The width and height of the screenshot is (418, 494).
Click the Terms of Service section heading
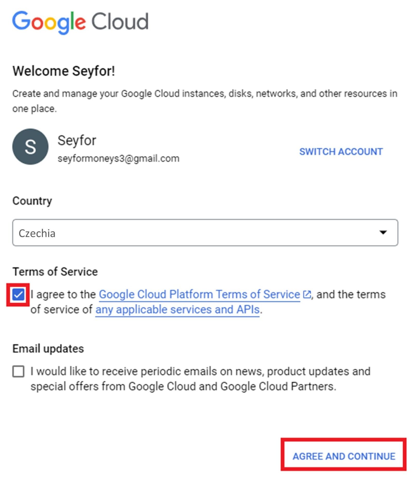[x=55, y=272]
